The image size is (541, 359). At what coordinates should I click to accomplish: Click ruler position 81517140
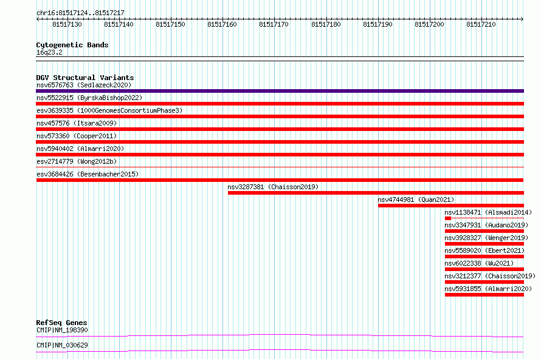tap(119, 24)
